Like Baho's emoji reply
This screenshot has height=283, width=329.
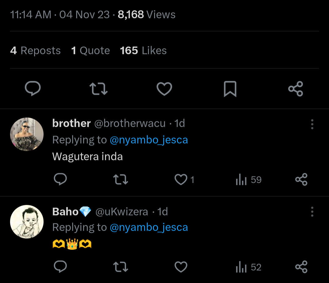[181, 267]
